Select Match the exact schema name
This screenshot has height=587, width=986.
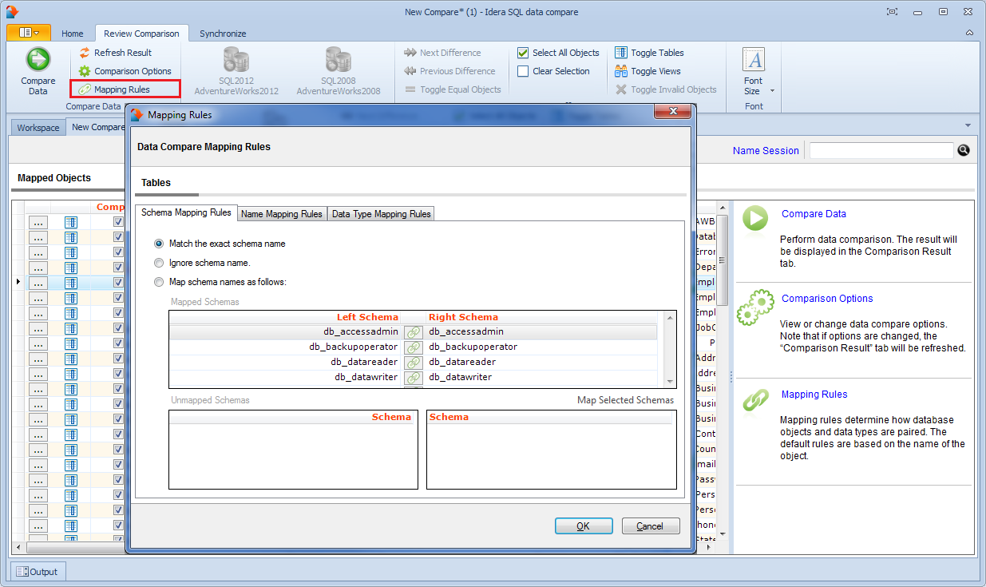pyautogui.click(x=159, y=244)
